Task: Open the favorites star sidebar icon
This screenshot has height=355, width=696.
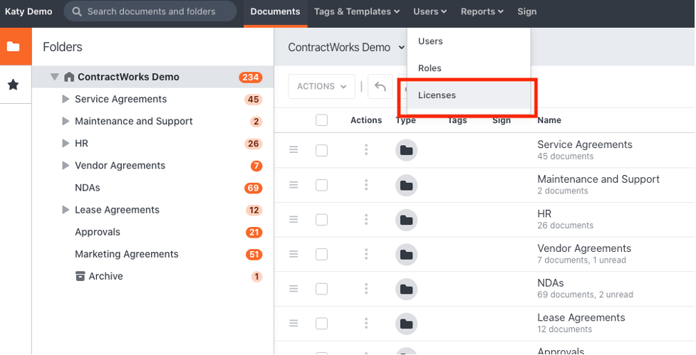Action: [13, 85]
